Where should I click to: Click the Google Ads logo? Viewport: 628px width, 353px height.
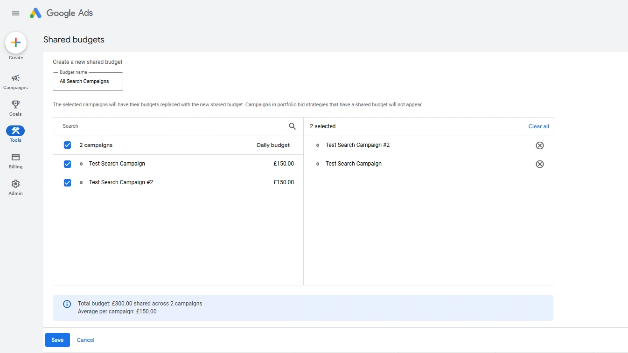(61, 13)
